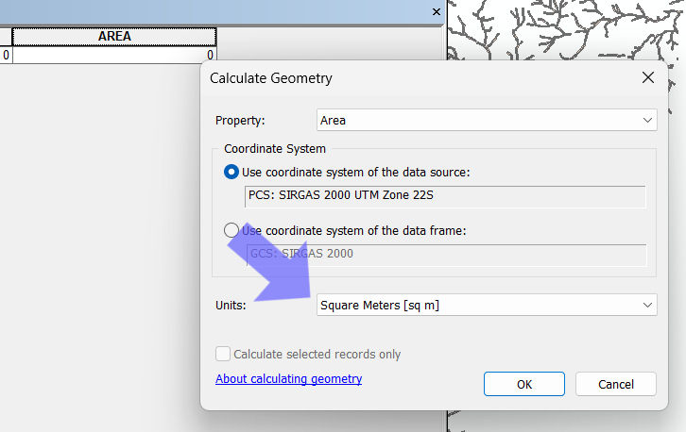
Task: Select data source coordinate system option
Action: pos(232,173)
